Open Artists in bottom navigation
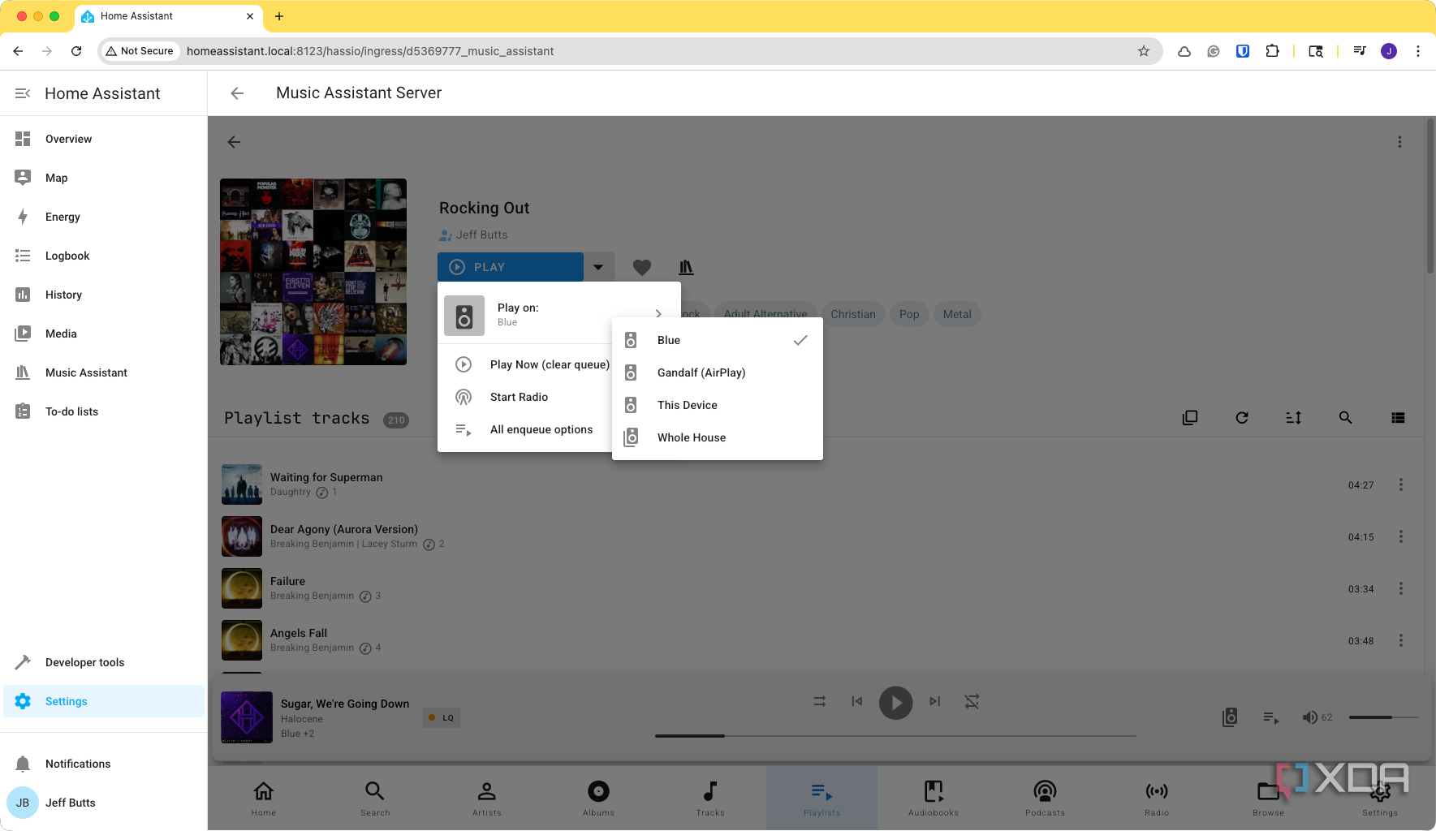1436x831 pixels. pos(487,798)
